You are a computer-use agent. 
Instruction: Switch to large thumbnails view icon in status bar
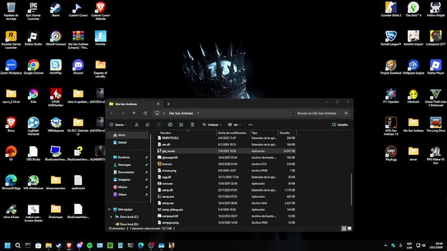click(349, 228)
